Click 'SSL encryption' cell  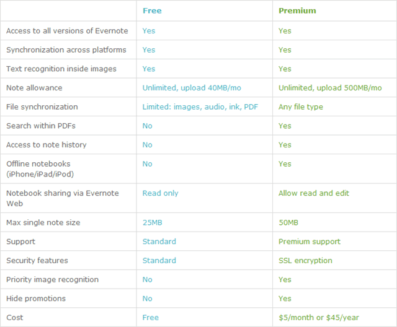[305, 261]
